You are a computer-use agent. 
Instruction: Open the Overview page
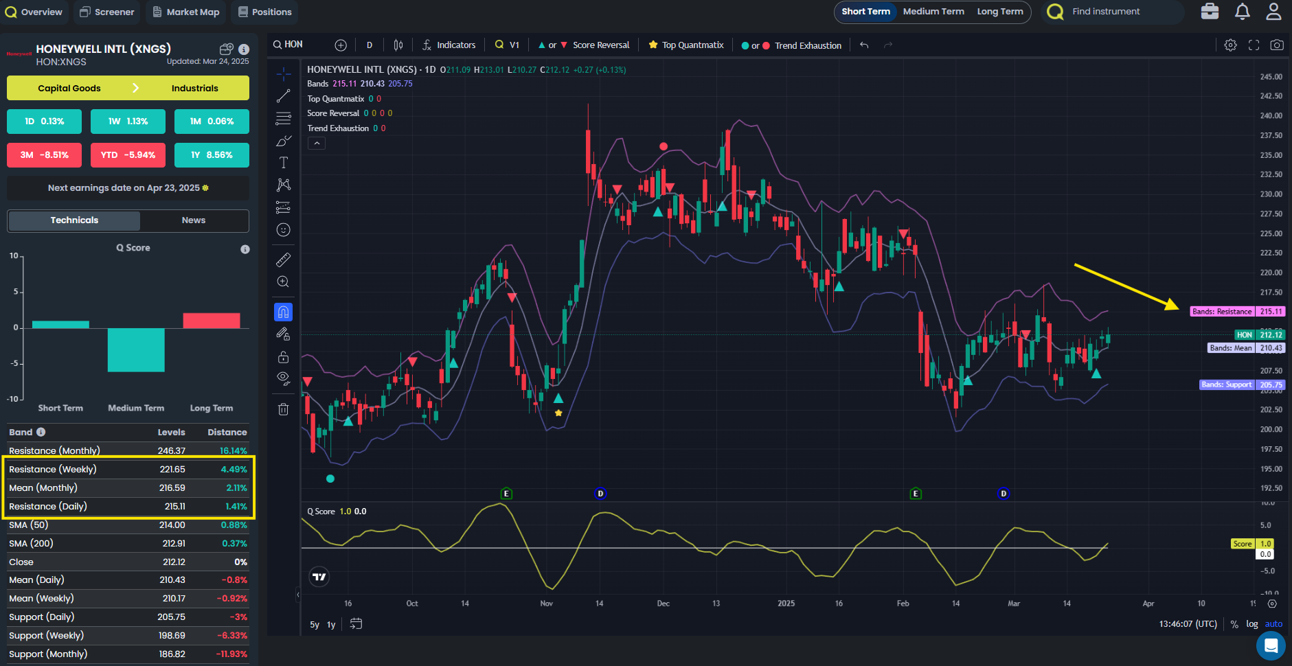(34, 12)
